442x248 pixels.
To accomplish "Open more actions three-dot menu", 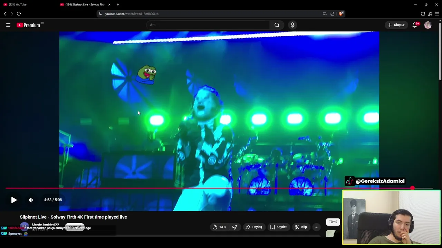I will click(x=316, y=227).
